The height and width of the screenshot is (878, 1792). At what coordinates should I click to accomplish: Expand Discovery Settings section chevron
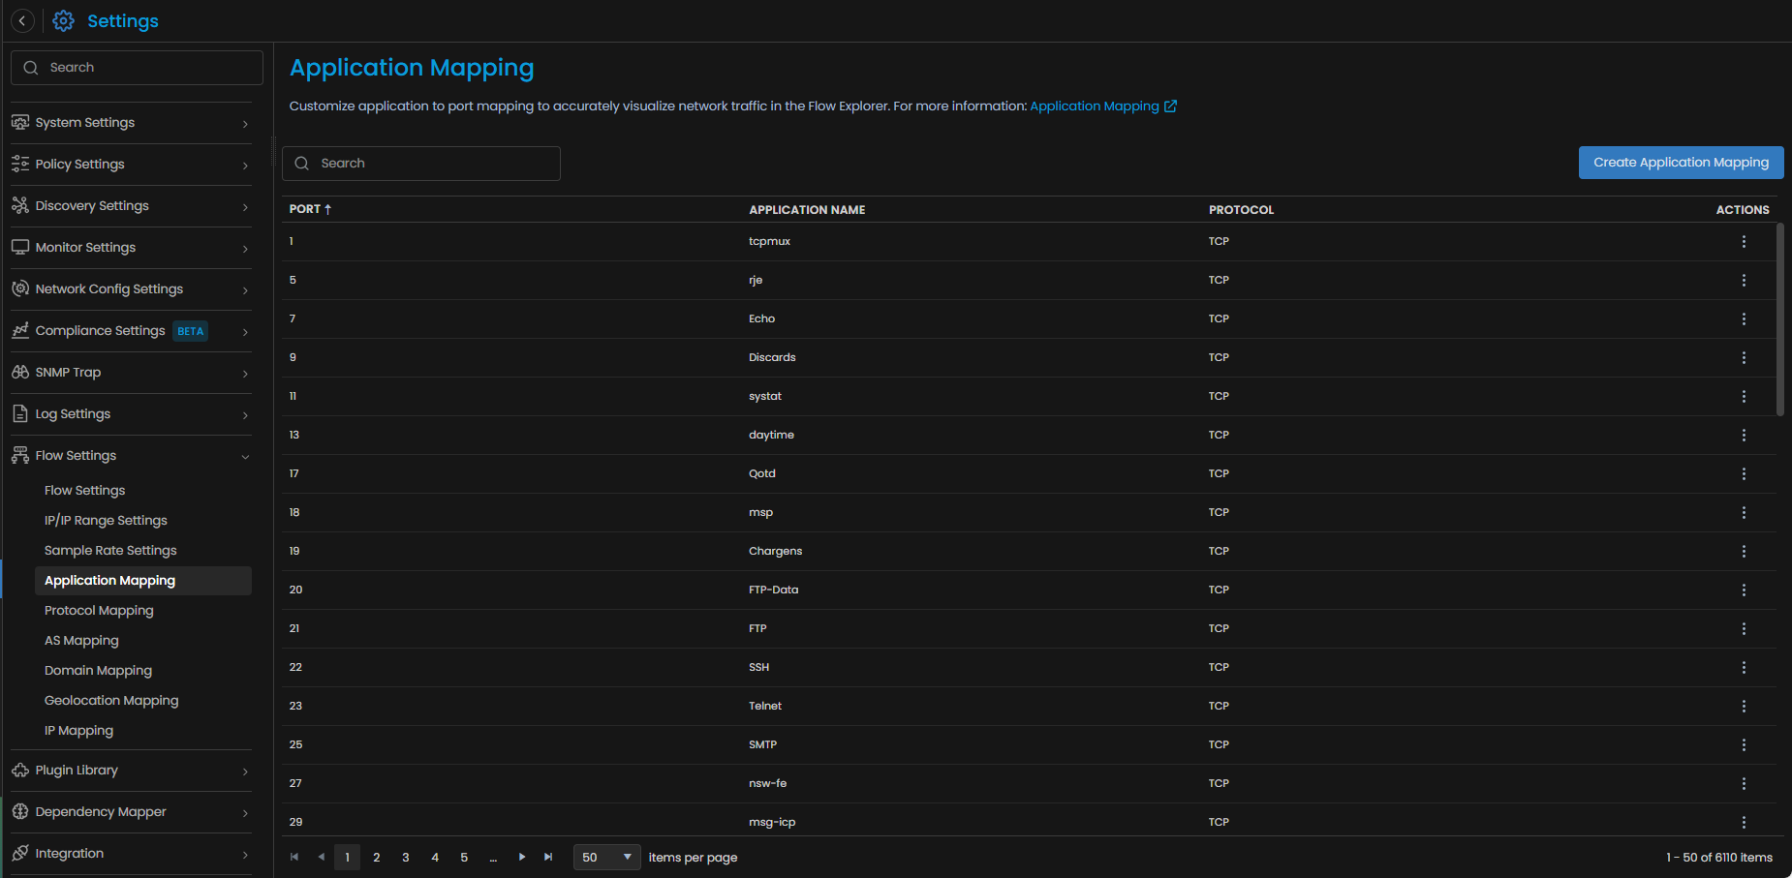tap(245, 206)
